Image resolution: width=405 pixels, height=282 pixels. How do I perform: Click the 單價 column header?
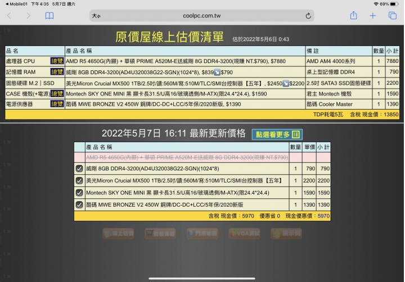point(309,147)
